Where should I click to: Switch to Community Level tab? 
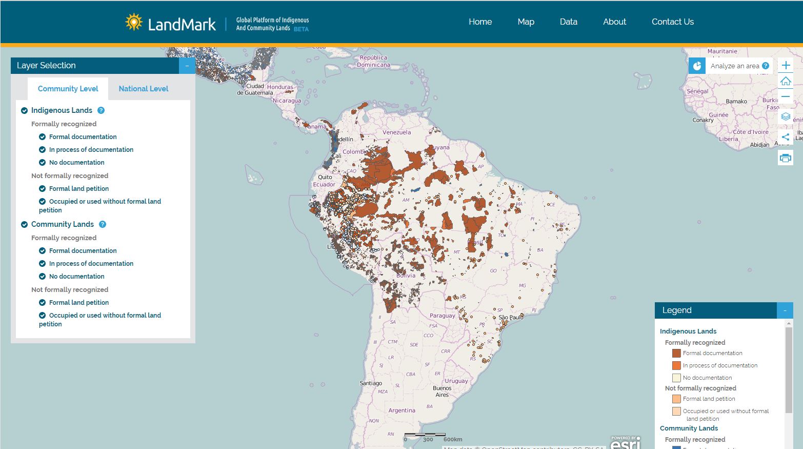tap(68, 89)
